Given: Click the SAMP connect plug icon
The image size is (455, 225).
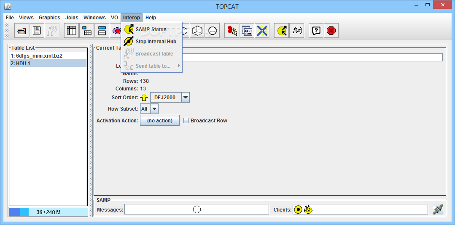Looking at the screenshot, I should [437, 209].
